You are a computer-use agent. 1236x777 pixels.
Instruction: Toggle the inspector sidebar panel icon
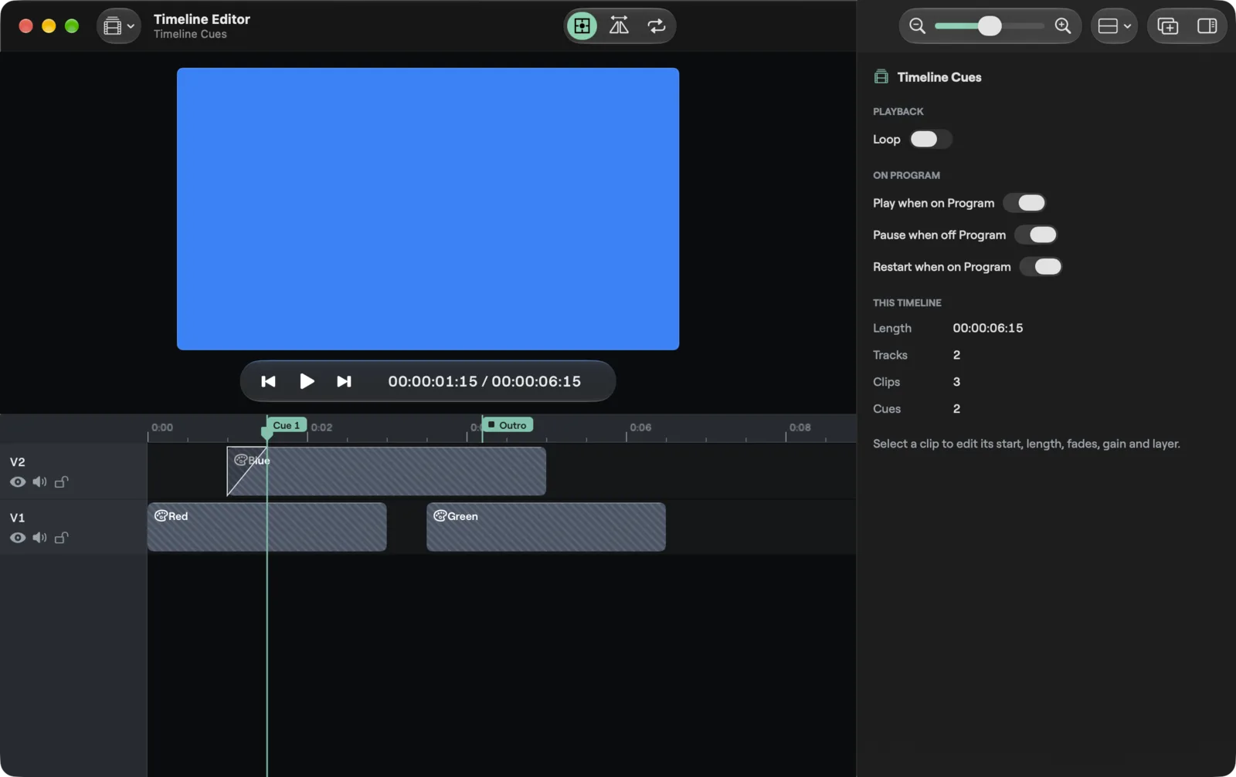pyautogui.click(x=1207, y=26)
